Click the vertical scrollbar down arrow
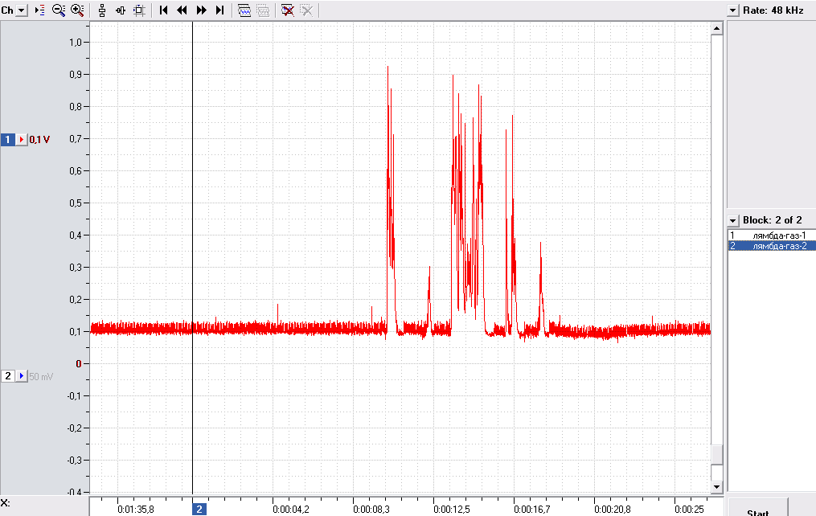Screen dimensions: 816x516 pos(716,487)
